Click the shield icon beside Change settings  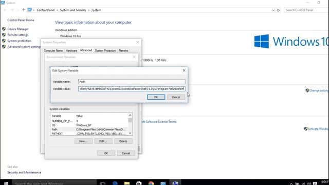click(307, 90)
